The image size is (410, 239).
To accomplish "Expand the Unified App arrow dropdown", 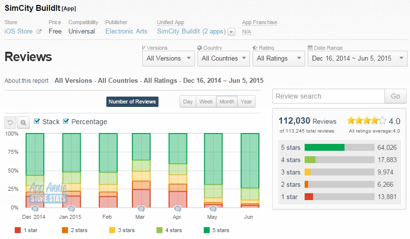I will [231, 32].
